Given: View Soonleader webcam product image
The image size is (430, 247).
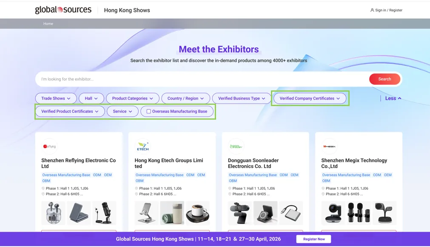Looking at the screenshot, I should (240, 213).
